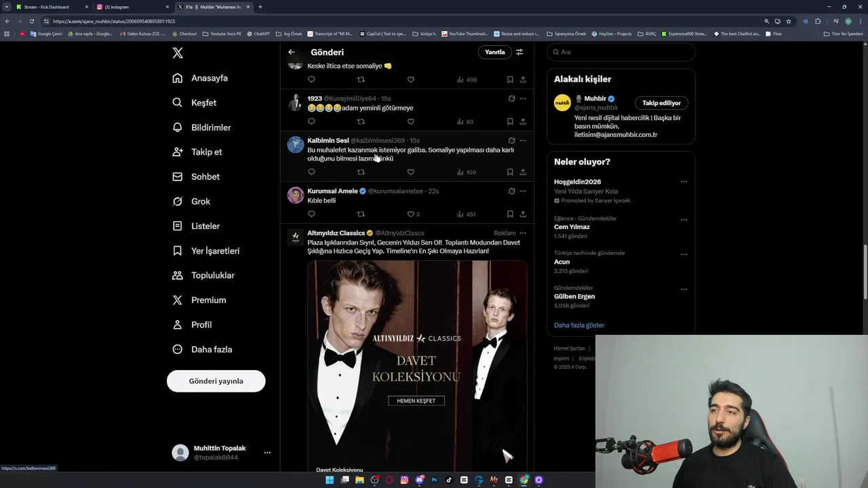Go back with the Gönderi arrow
Screen dimensions: 868x488
pyautogui.click(x=292, y=52)
